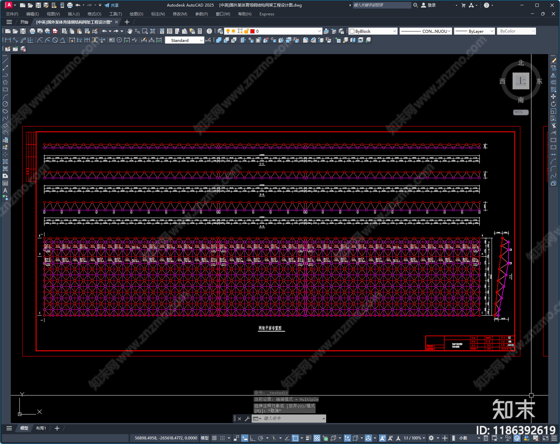Toggle polar tracking in status bar
Viewport: 560px width, 444px height.
(261, 438)
